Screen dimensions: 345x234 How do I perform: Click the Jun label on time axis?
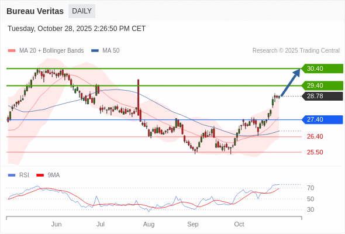click(56, 224)
